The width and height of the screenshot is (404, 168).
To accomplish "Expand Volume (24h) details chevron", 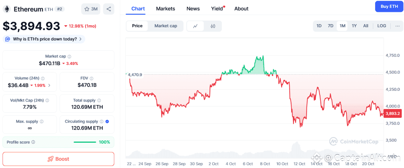I will [x=49, y=85].
